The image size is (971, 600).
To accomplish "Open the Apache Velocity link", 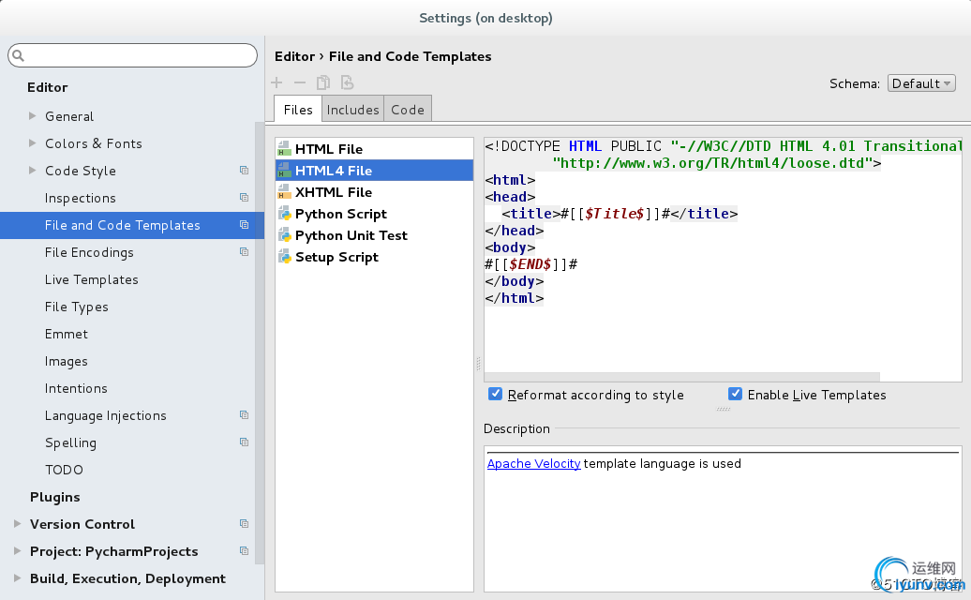I will tap(534, 464).
